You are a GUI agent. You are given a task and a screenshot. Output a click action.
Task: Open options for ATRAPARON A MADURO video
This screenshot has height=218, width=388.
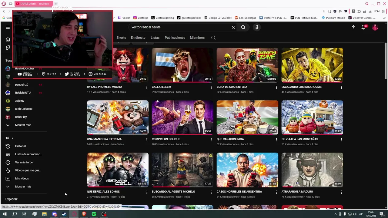(x=341, y=192)
